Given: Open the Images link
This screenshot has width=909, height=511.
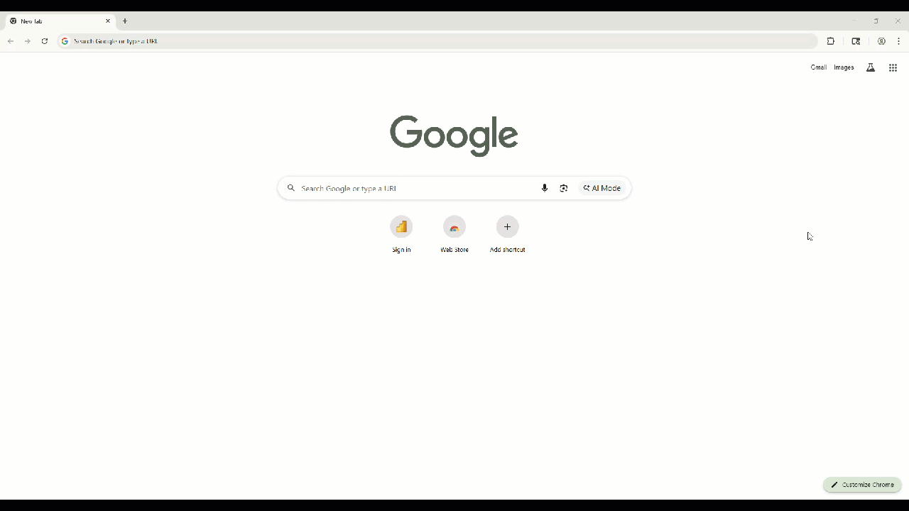Looking at the screenshot, I should click(844, 67).
